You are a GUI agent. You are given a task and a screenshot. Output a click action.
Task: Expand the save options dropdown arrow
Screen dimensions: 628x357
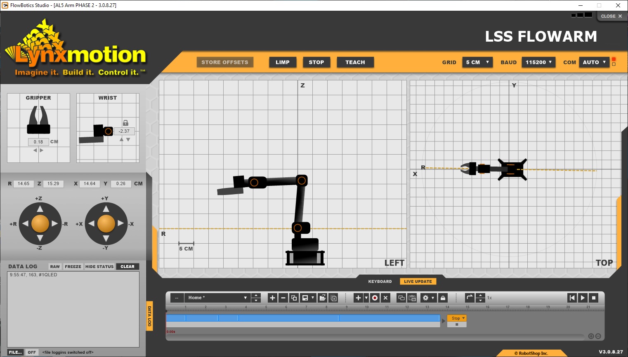313,298
